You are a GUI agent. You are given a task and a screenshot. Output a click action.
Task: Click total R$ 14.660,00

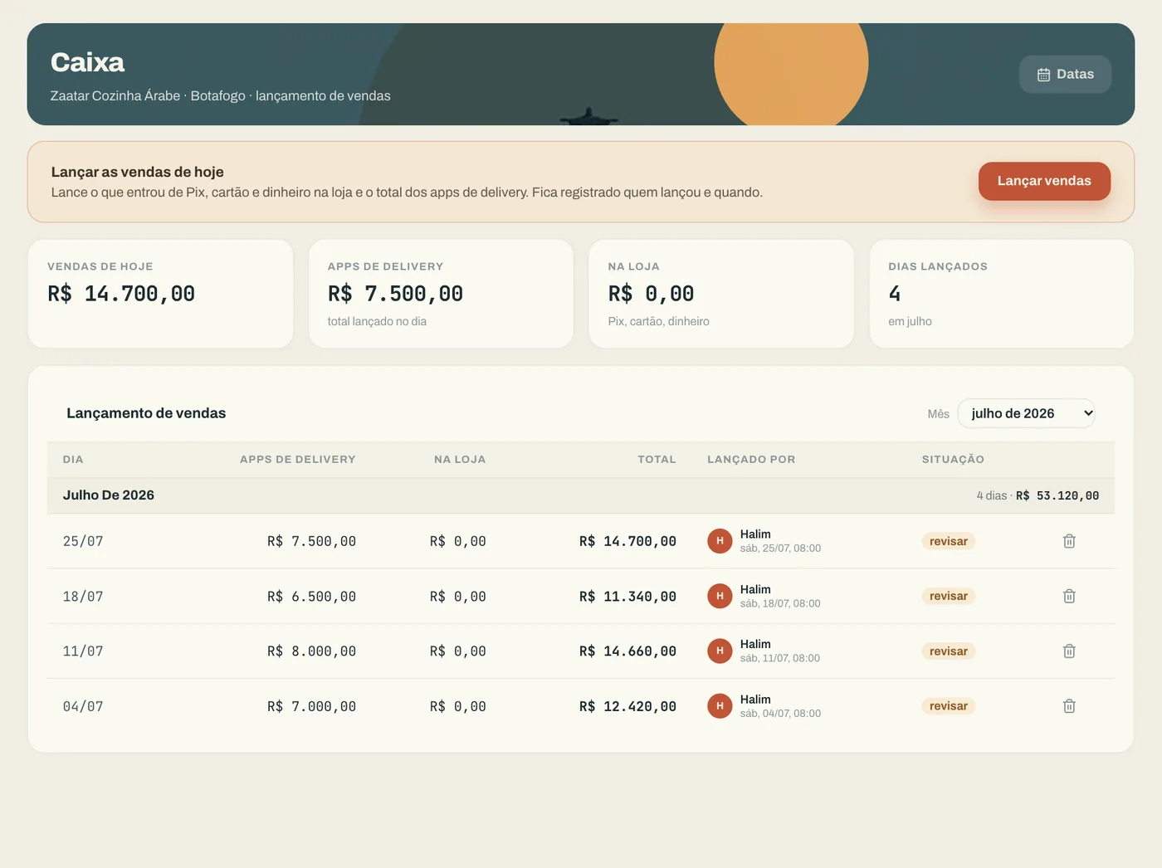pyautogui.click(x=627, y=651)
